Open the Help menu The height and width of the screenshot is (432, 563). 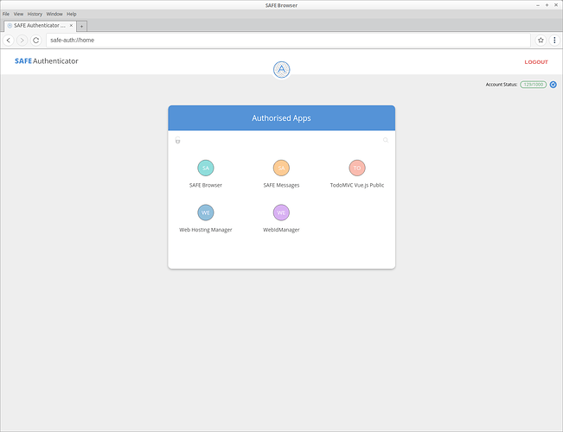tap(72, 14)
